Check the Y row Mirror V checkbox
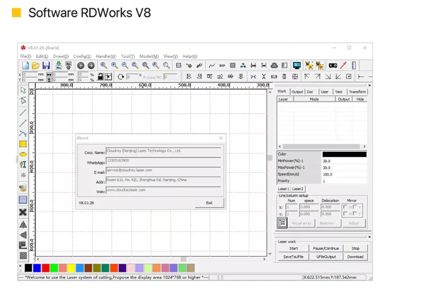The height and width of the screenshot is (294, 425). point(355,214)
